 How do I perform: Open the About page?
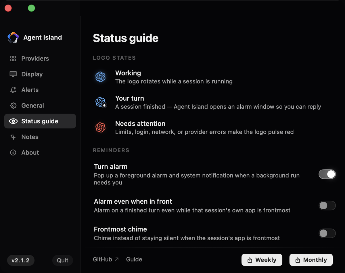[x=40, y=153]
